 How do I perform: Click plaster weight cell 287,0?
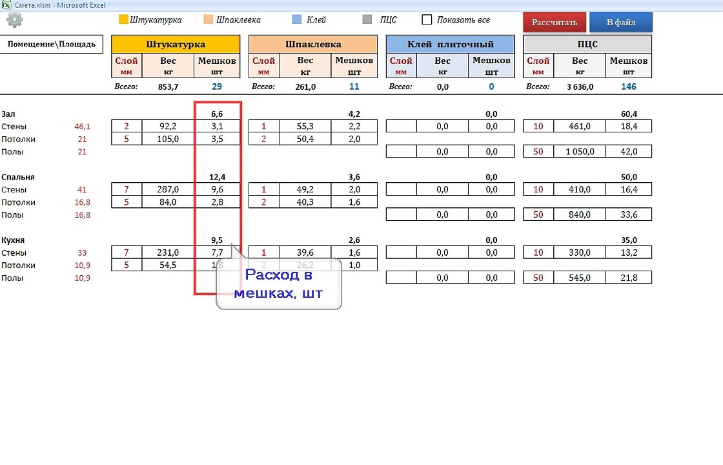[168, 189]
